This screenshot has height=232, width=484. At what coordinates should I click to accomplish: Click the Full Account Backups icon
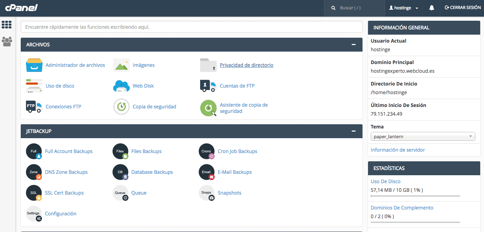[x=34, y=151]
